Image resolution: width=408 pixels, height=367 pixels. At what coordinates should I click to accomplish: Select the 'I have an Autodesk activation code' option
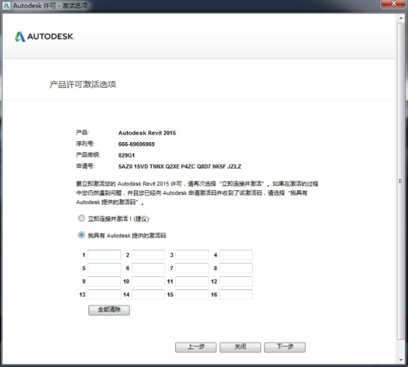point(82,235)
